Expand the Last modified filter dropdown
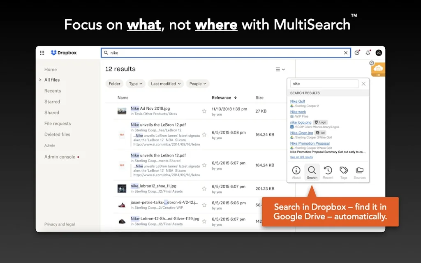Viewport: 421px width, 263px height. click(x=166, y=84)
